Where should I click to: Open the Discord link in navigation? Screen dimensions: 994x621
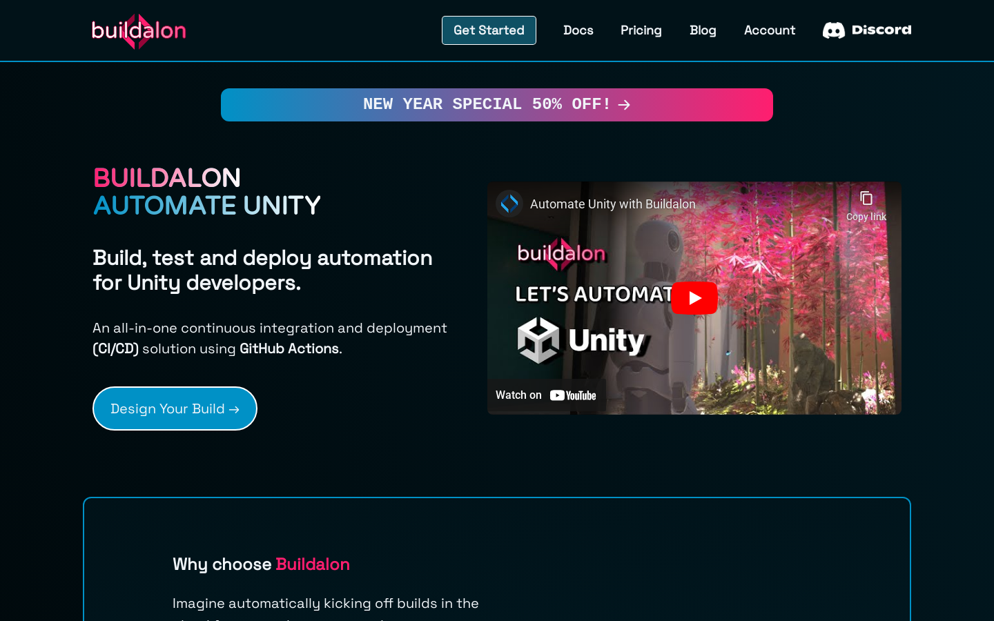tap(867, 30)
